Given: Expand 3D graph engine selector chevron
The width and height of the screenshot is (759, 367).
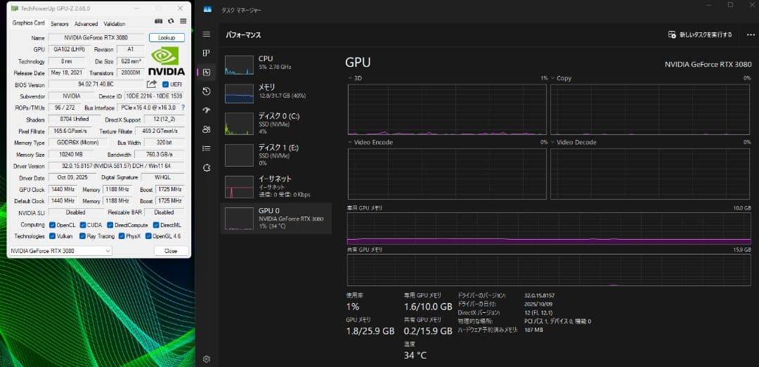Looking at the screenshot, I should [x=351, y=78].
